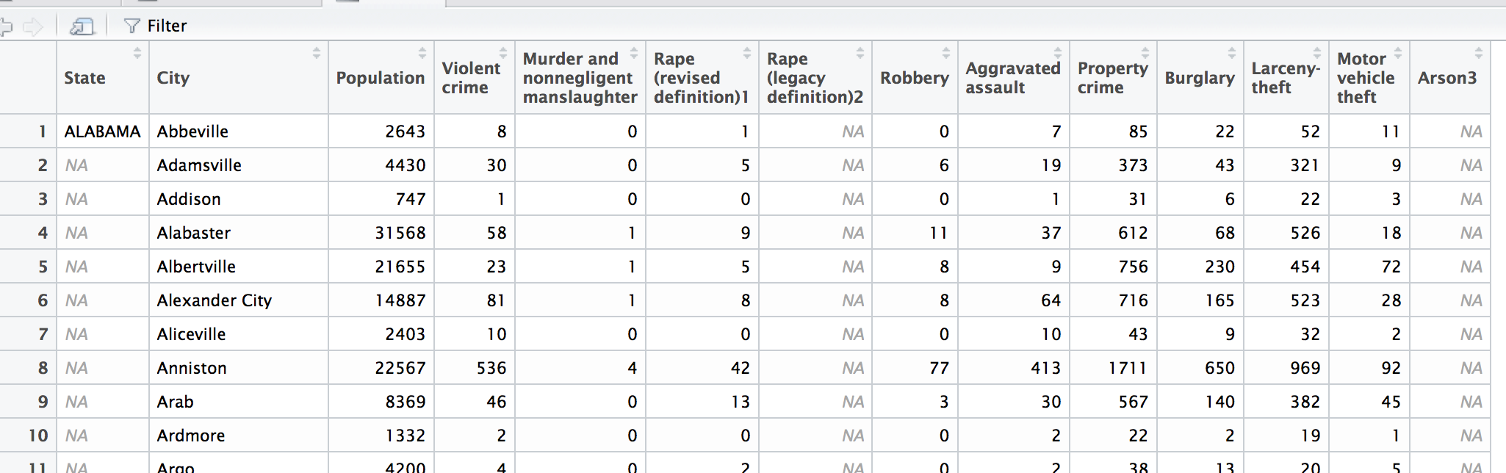Show data viewer in new window
The image size is (1506, 473).
[82, 27]
